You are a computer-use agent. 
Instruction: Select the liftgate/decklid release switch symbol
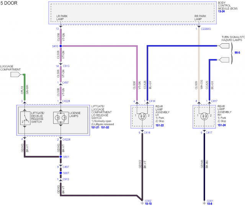24,119
